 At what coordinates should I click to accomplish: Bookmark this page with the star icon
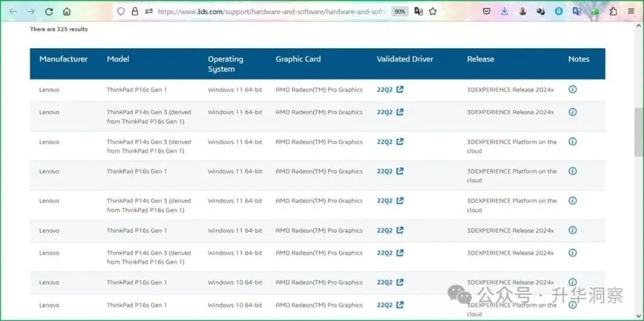click(x=433, y=11)
